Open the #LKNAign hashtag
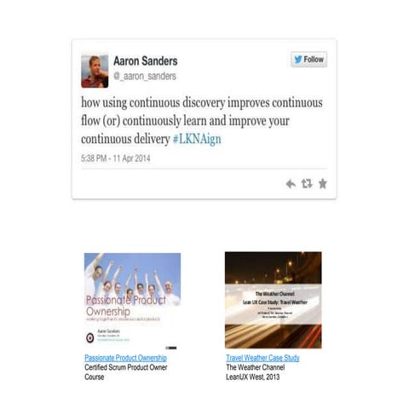 click(x=197, y=139)
